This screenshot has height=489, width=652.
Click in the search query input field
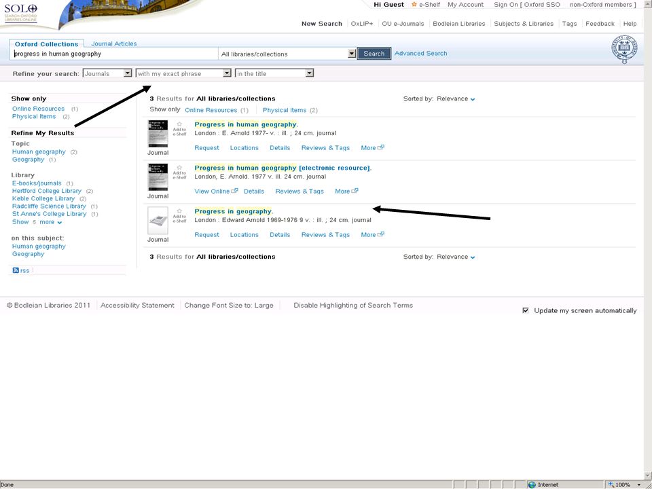pos(114,54)
